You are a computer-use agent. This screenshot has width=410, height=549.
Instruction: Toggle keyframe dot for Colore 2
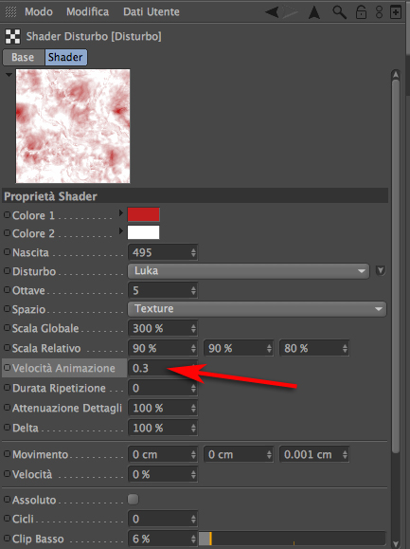coord(7,232)
